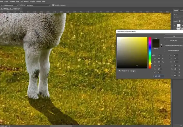This screenshot has height=127, width=183.
Task: Select the S saturation radio button
Action: click(x=153, y=59)
